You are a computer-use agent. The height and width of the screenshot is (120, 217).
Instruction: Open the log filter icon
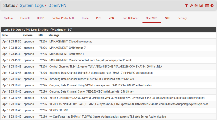pyautogui.click(x=186, y=5)
